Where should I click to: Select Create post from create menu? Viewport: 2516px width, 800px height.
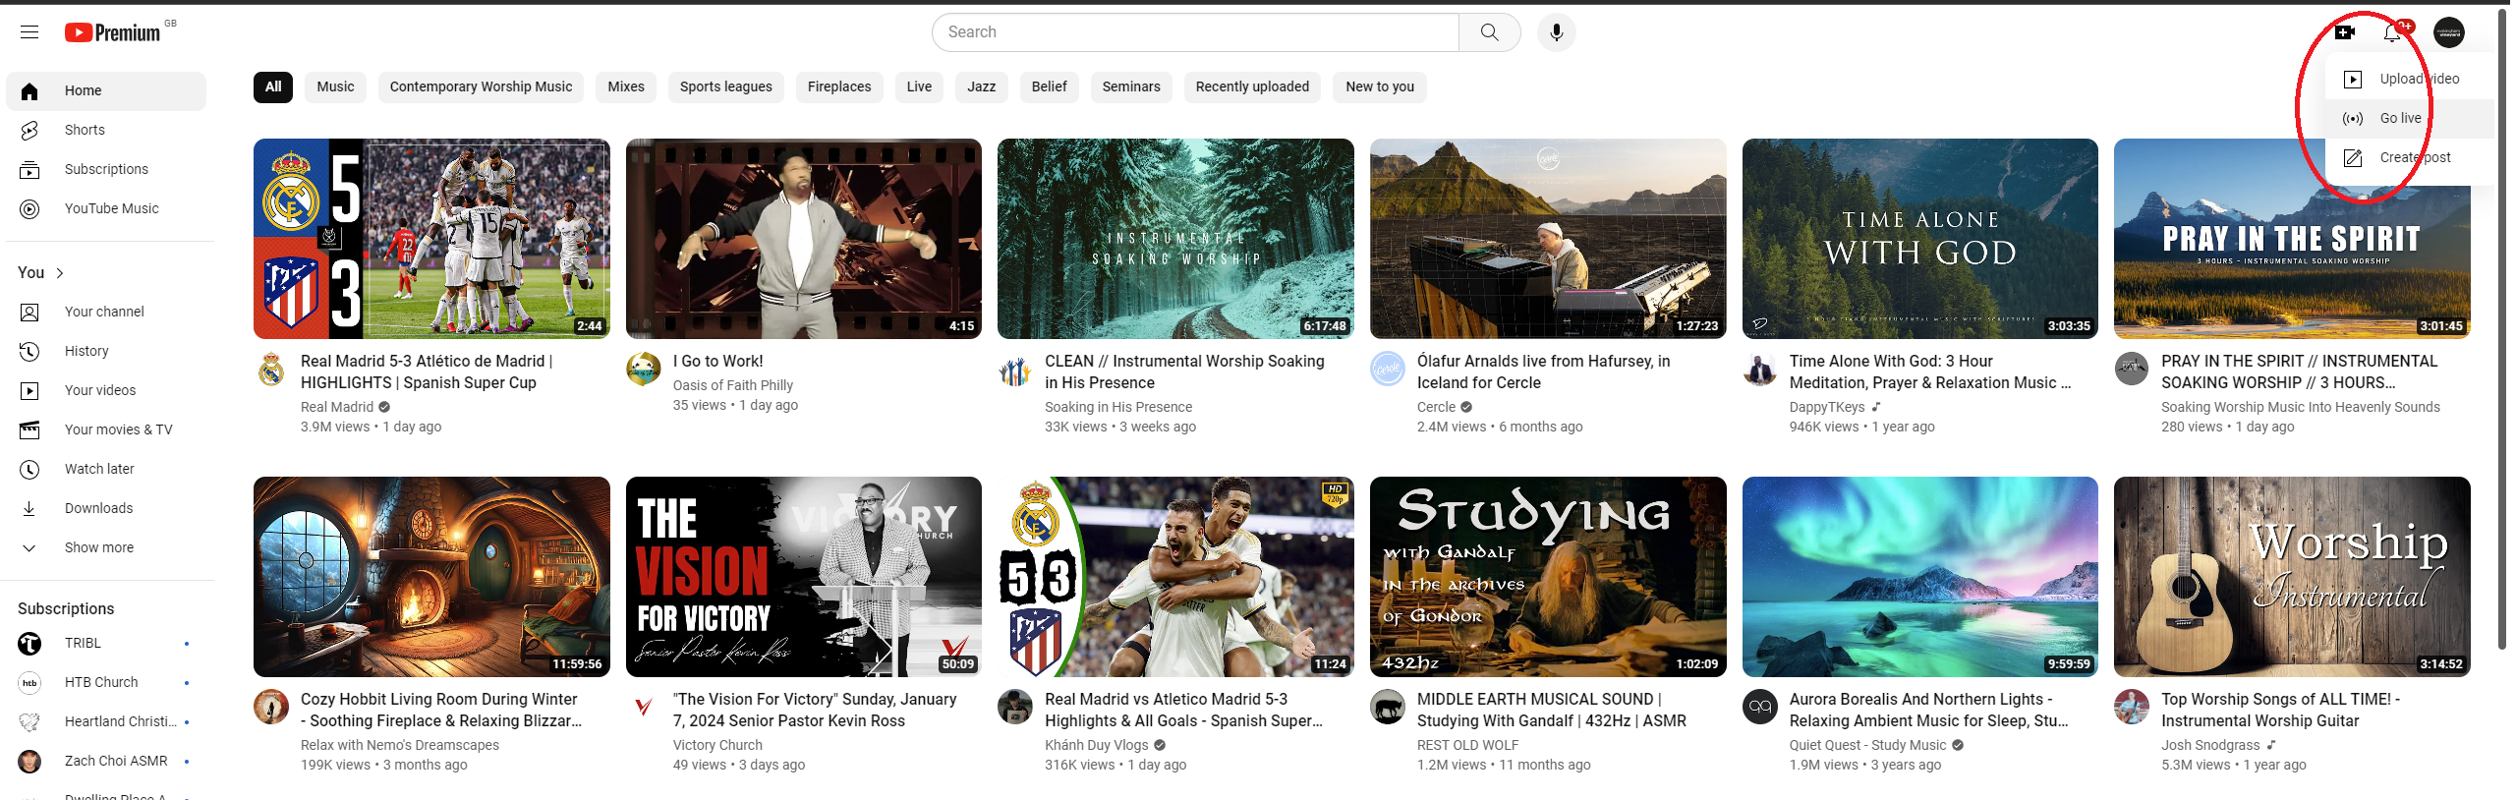point(2410,157)
